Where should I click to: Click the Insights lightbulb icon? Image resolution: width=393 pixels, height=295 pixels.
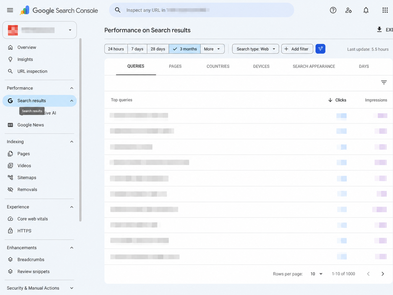[x=10, y=59]
